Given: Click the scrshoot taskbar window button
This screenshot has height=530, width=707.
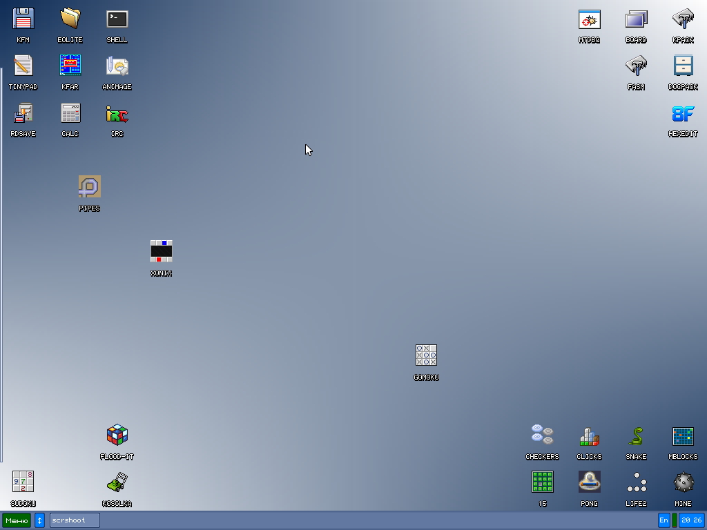Looking at the screenshot, I should click(75, 520).
